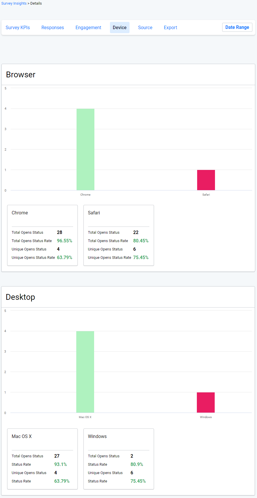Click the Mac OS X card title

click(22, 437)
